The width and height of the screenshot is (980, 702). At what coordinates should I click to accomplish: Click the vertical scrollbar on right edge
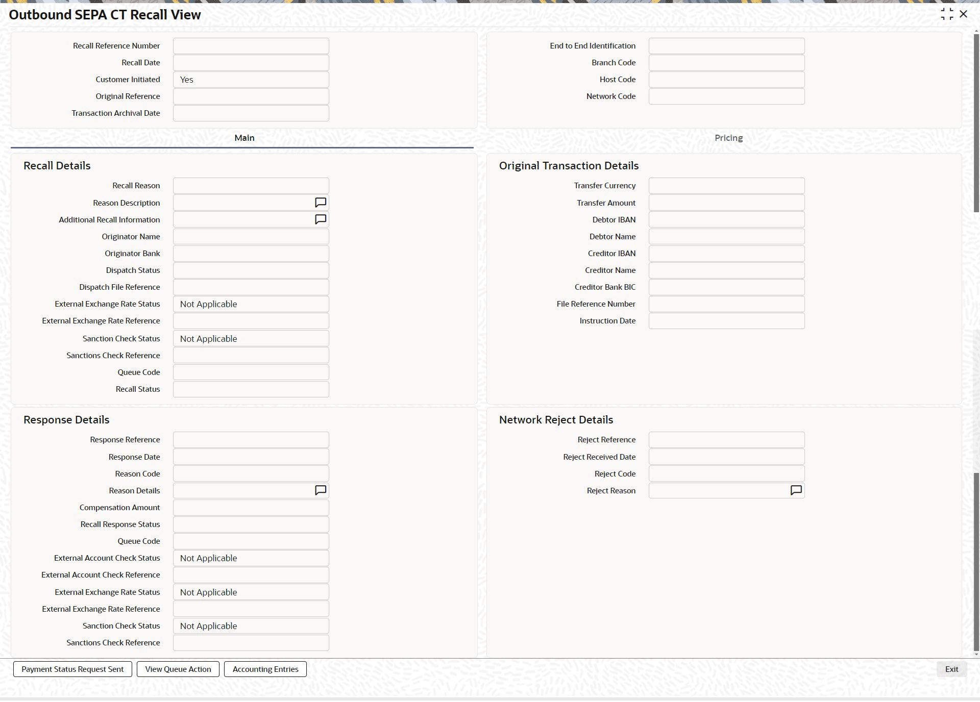click(x=976, y=122)
